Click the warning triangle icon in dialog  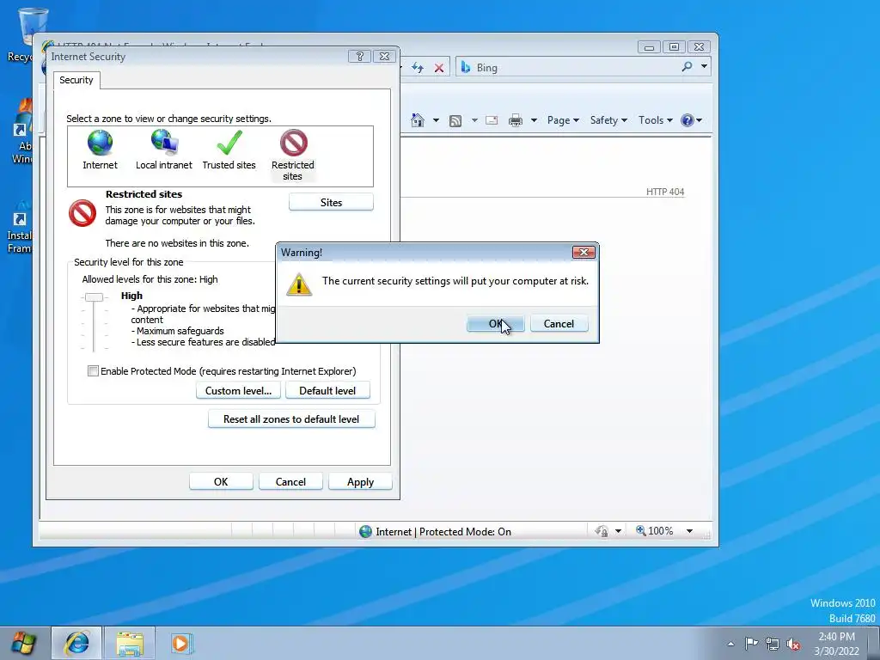point(299,284)
